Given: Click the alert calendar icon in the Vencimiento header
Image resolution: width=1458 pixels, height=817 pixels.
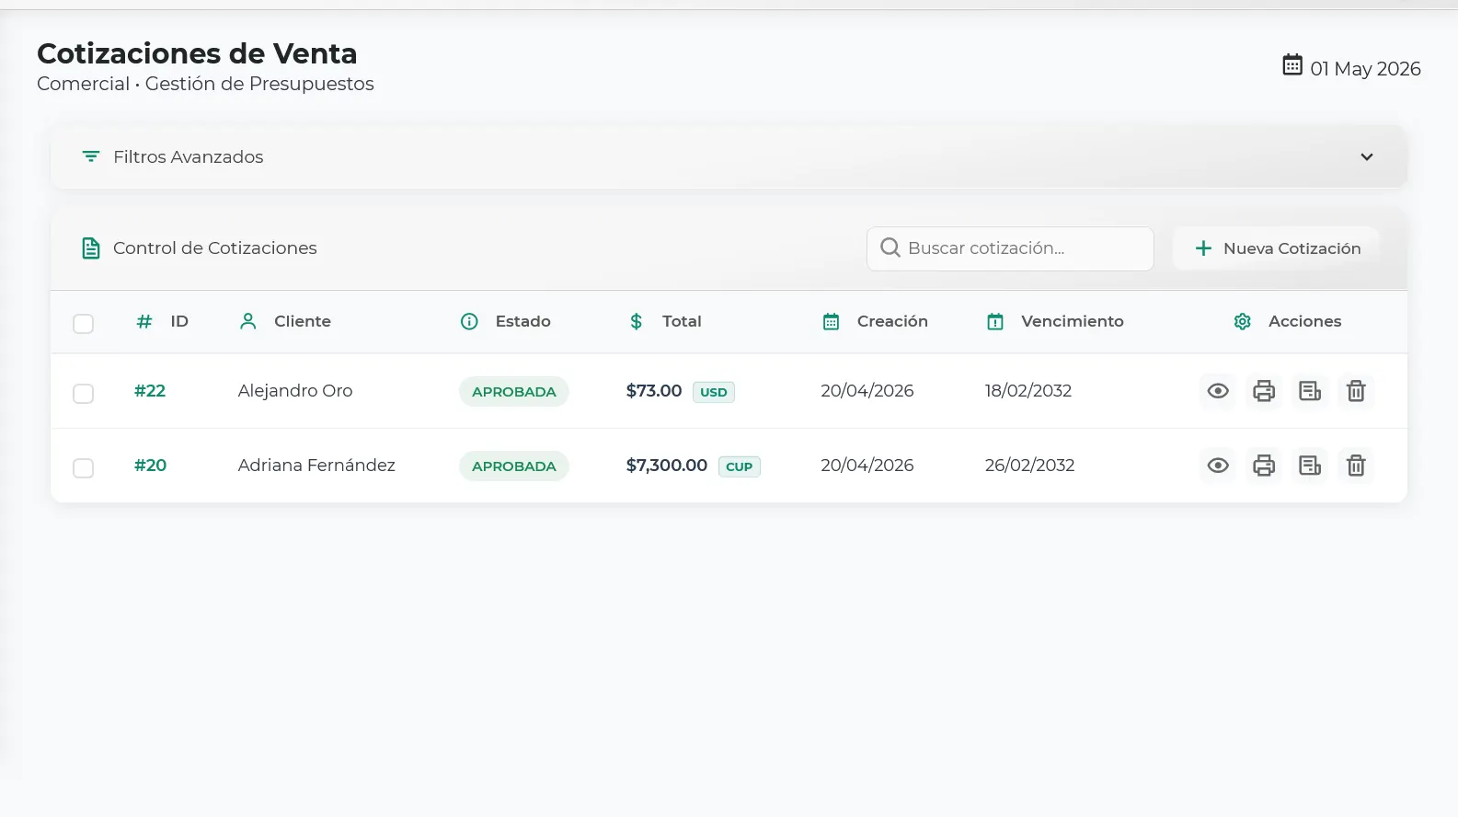Looking at the screenshot, I should (995, 321).
